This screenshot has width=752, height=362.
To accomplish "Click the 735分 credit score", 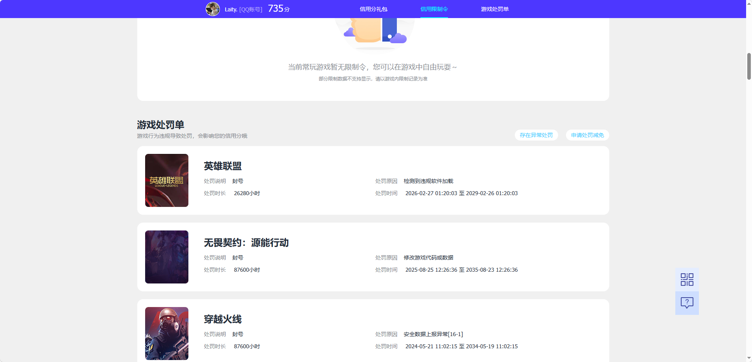I will (x=279, y=9).
